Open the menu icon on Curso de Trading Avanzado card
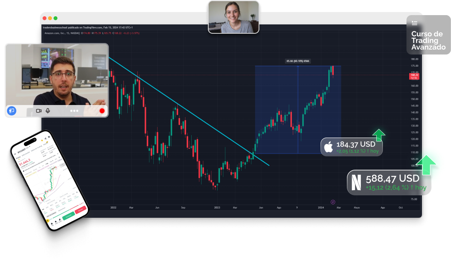Viewport: 451px width, 267px height. (x=415, y=23)
